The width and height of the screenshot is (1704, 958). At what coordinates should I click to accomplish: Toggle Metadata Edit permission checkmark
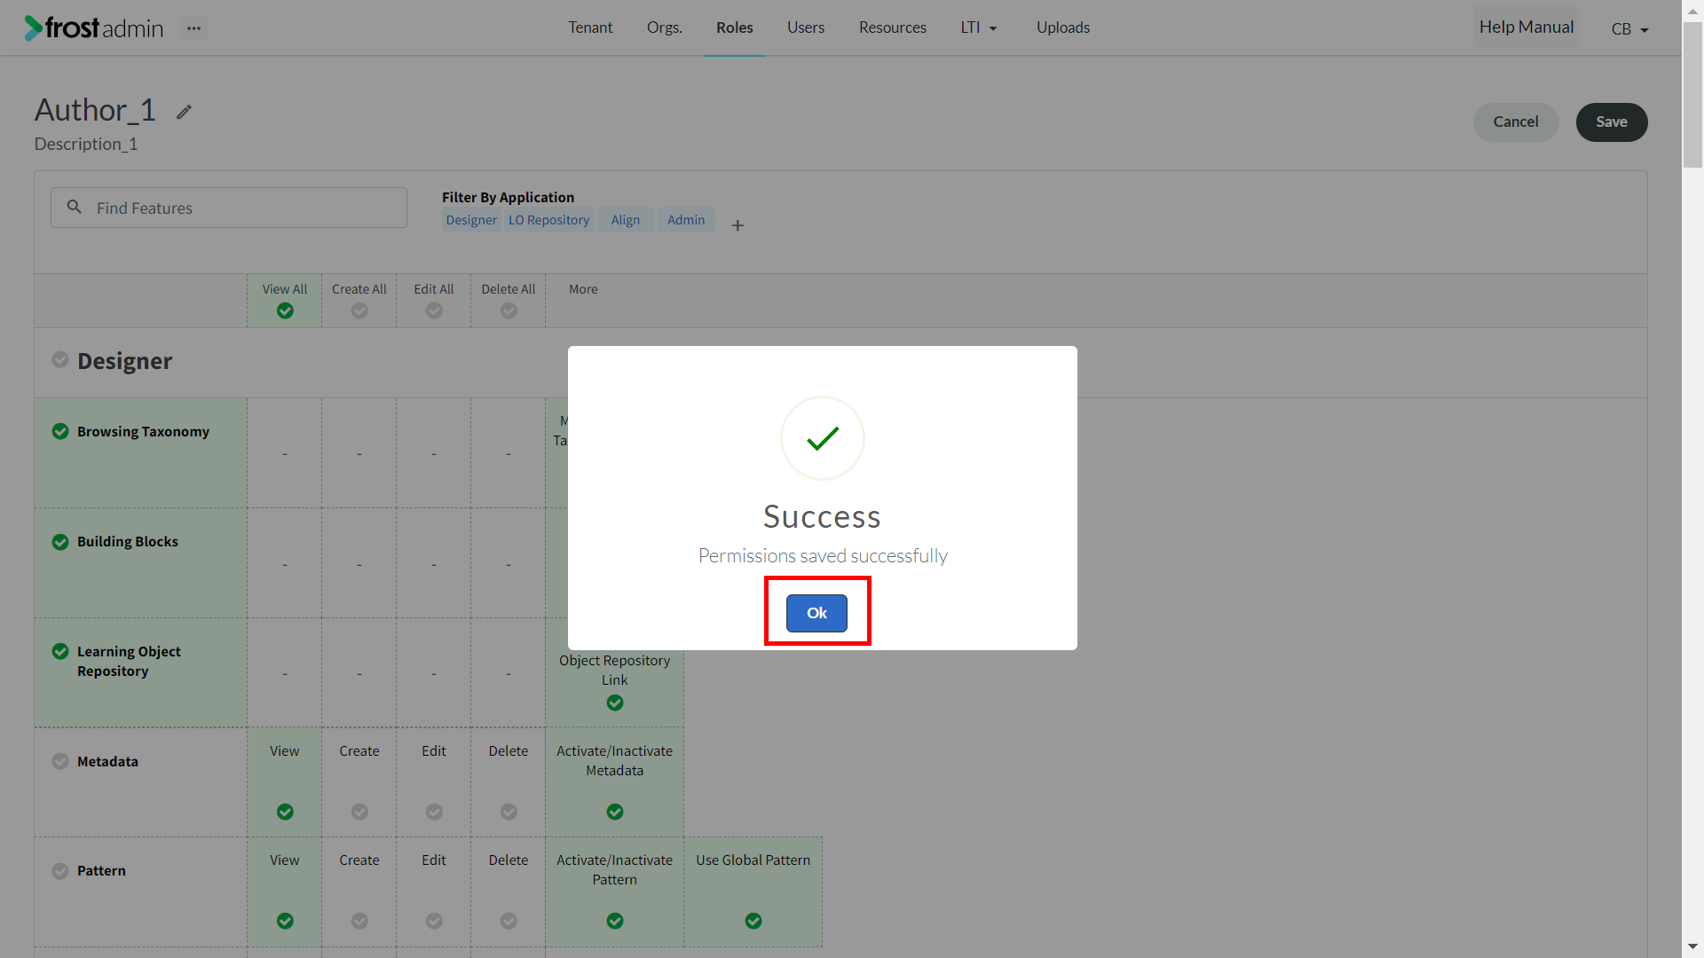click(434, 812)
